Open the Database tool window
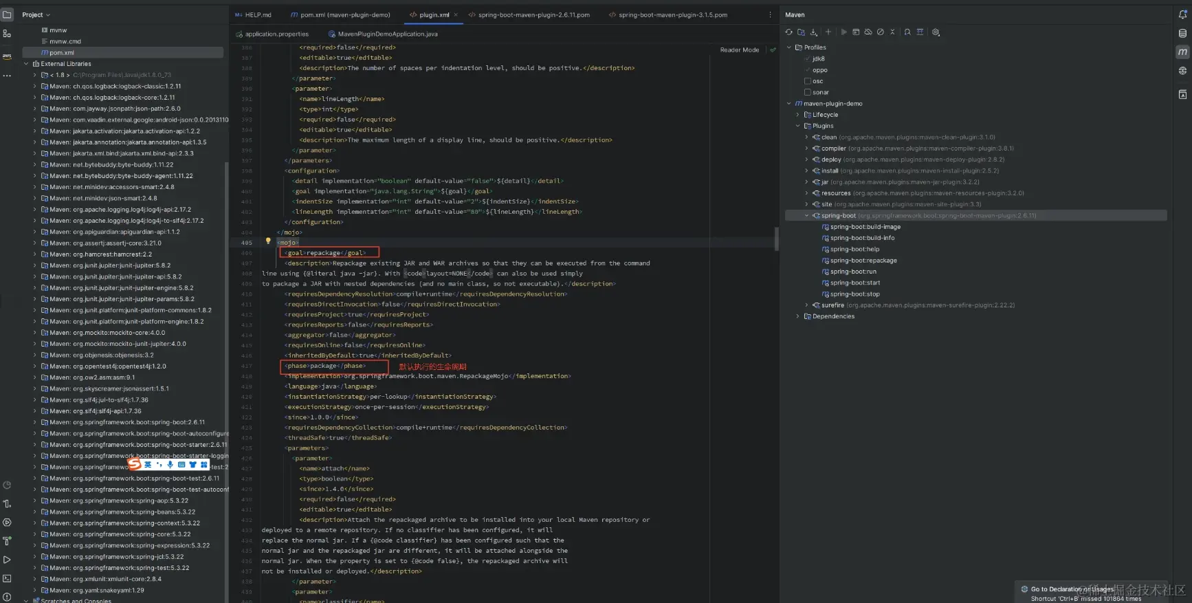 1182,33
